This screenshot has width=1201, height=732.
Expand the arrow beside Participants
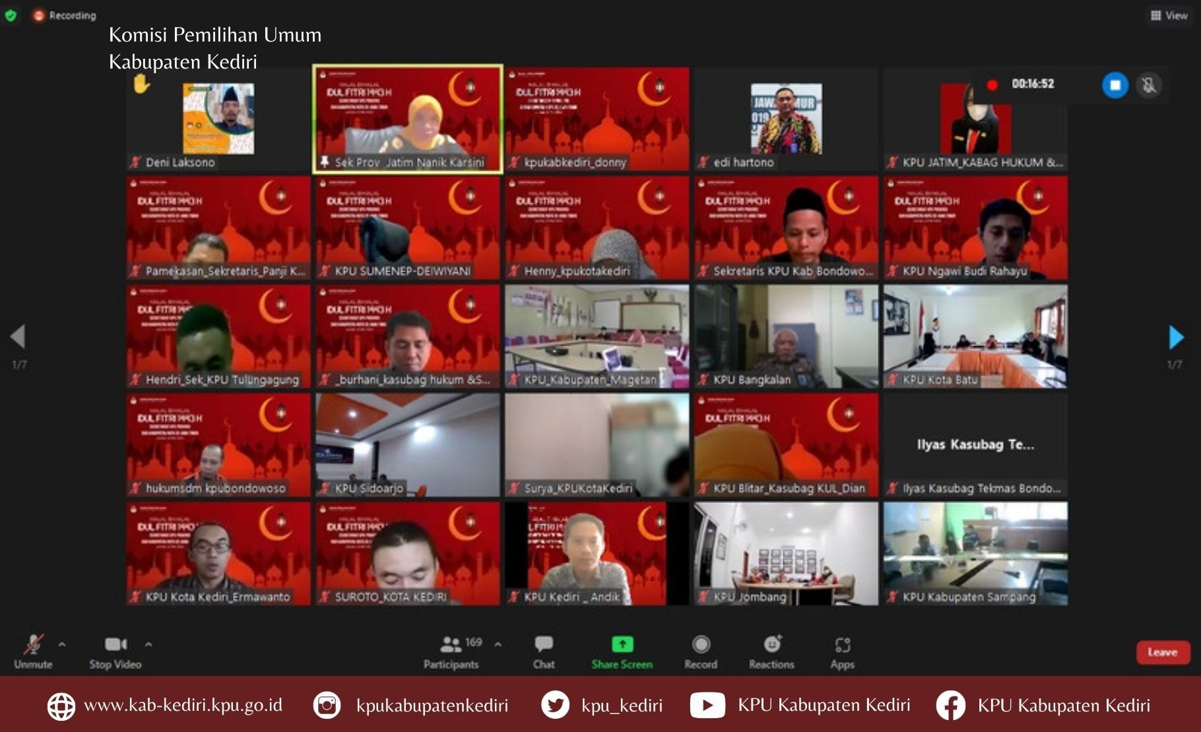(498, 644)
